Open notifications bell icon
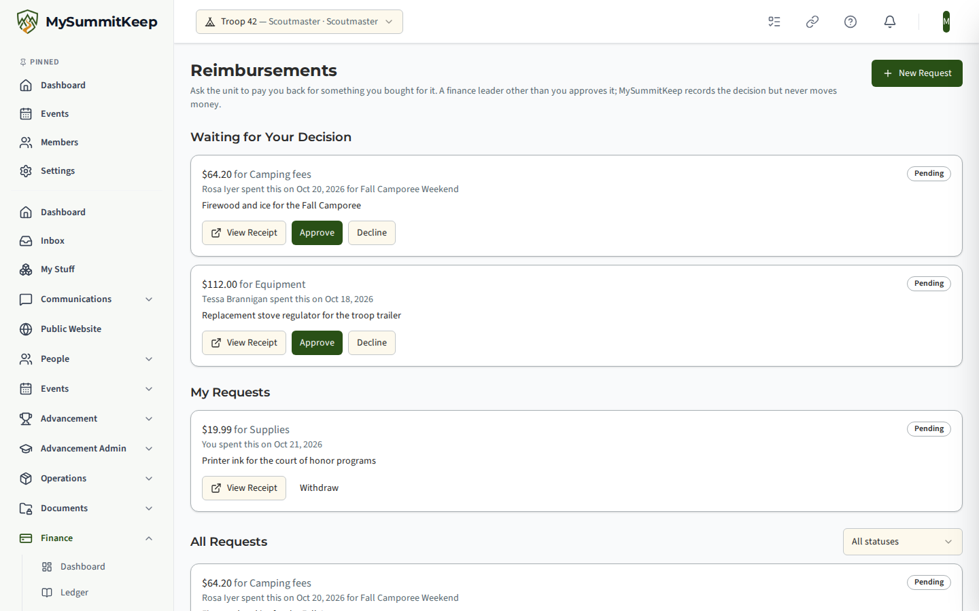The height and width of the screenshot is (611, 979). point(889,22)
